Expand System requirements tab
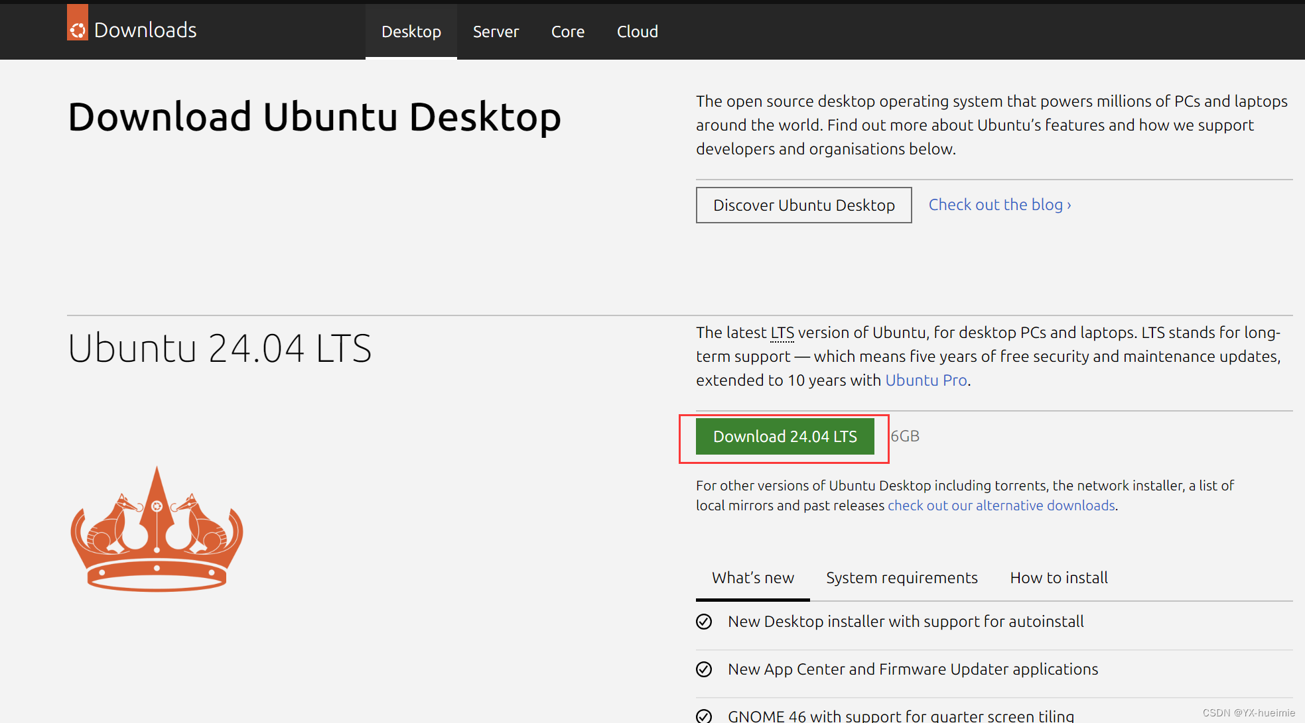Screen dimensions: 1305x723 pos(901,577)
